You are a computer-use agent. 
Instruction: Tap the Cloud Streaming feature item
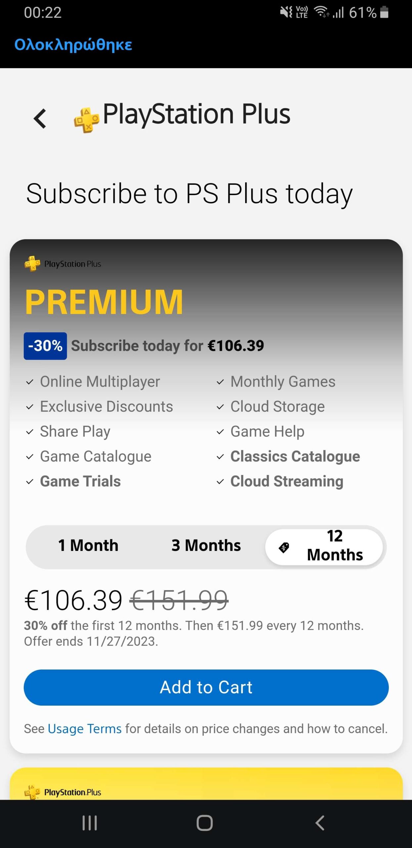[286, 481]
